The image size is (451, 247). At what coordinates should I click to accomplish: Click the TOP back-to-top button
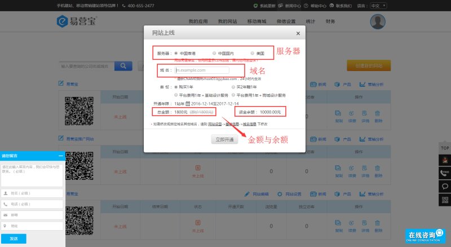point(444,147)
